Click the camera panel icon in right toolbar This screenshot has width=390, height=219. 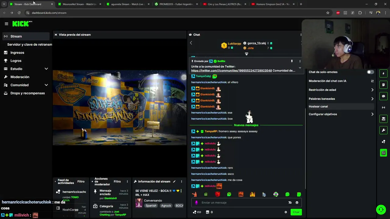[x=383, y=119]
